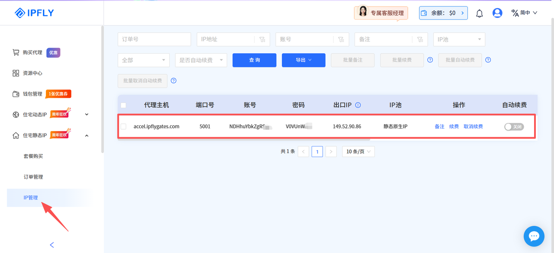Screen dimensions: 554x253
Task: Click the help icon beside 批量续费
Action: tap(430, 60)
